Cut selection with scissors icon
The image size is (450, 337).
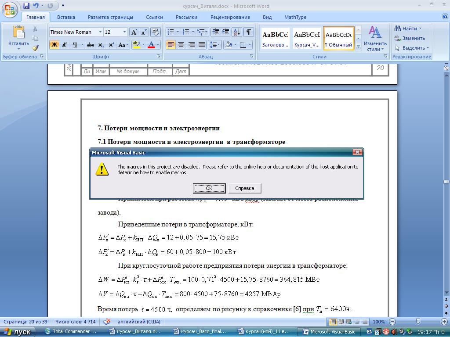pyautogui.click(x=35, y=29)
